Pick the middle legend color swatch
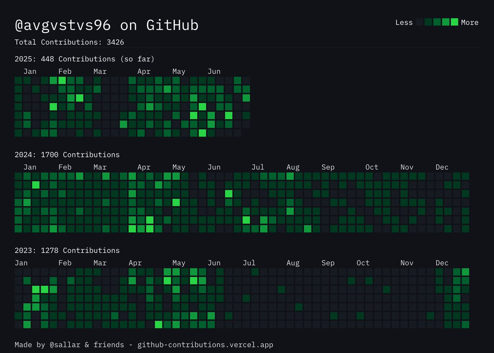Viewport: 494px width, 353px height. [x=437, y=22]
